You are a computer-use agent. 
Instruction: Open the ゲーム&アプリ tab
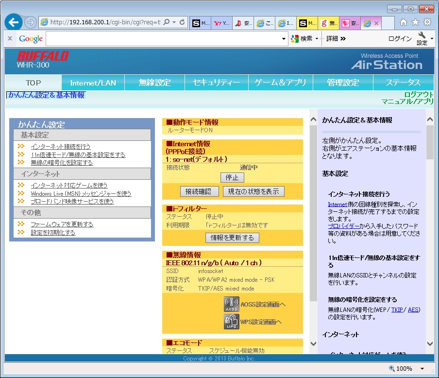[281, 83]
